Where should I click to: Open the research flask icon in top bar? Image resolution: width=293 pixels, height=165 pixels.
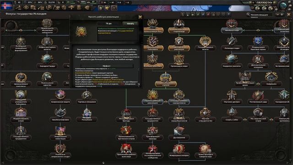coord(33,8)
